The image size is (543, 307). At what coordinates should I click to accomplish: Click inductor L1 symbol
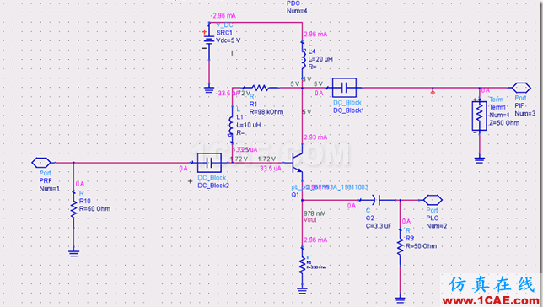(231, 127)
